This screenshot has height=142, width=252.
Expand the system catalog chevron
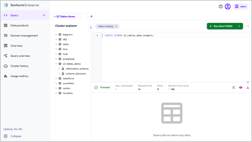click(x=56, y=88)
